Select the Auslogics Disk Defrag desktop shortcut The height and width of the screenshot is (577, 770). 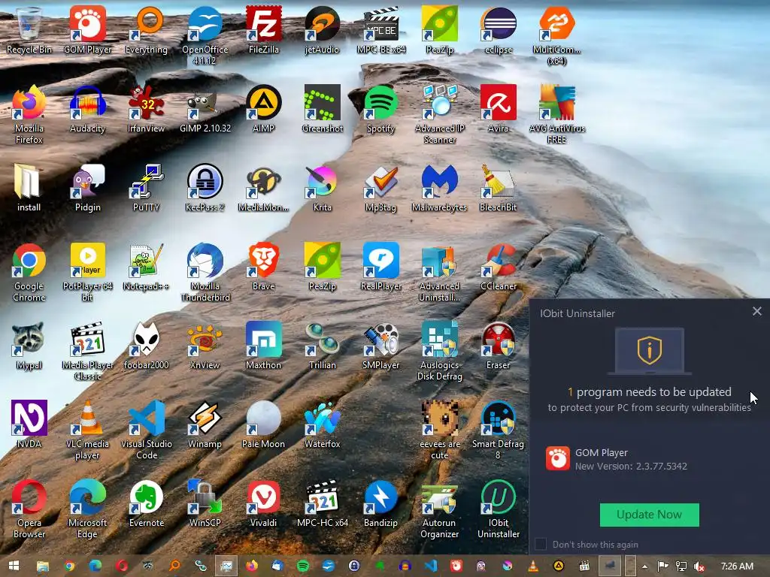439,352
